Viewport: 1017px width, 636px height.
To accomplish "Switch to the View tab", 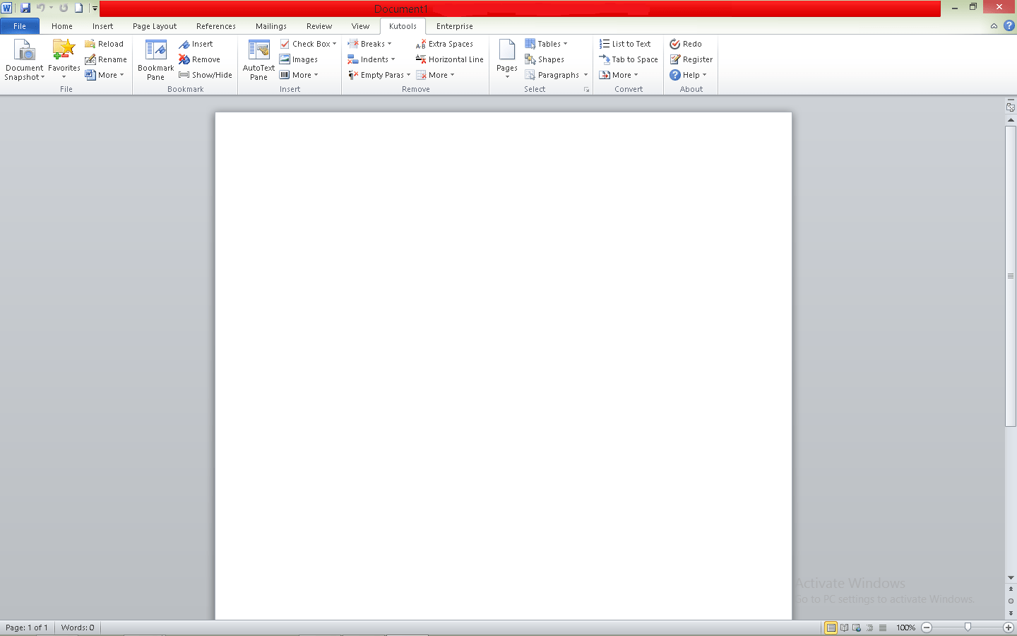I will (360, 26).
